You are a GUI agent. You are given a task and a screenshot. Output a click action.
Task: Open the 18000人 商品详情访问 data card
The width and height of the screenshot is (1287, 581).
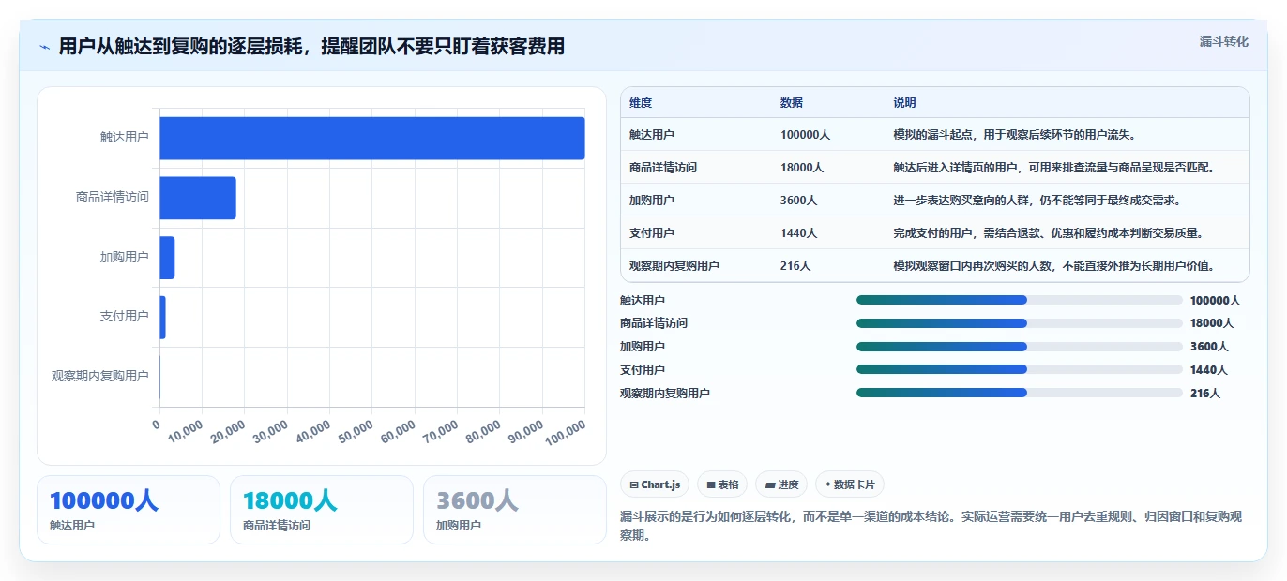point(322,510)
